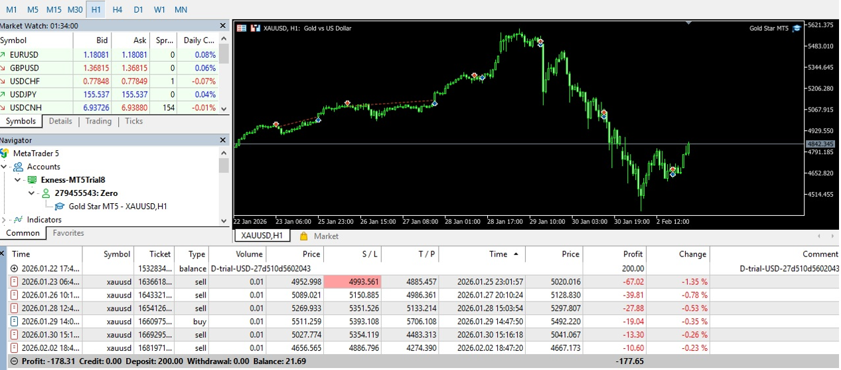
Task: Sort history by Volume column header
Action: pyautogui.click(x=237, y=254)
